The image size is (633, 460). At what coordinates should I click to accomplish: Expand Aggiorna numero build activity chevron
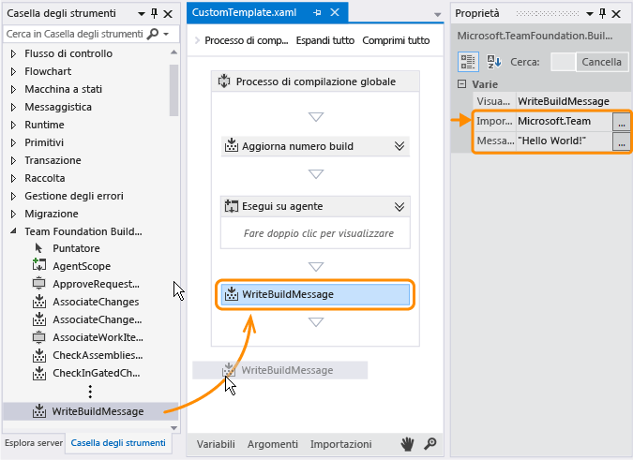[399, 146]
